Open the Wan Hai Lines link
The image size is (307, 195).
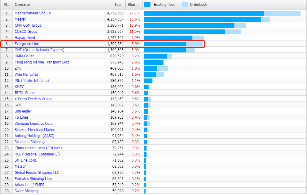click(x=26, y=74)
